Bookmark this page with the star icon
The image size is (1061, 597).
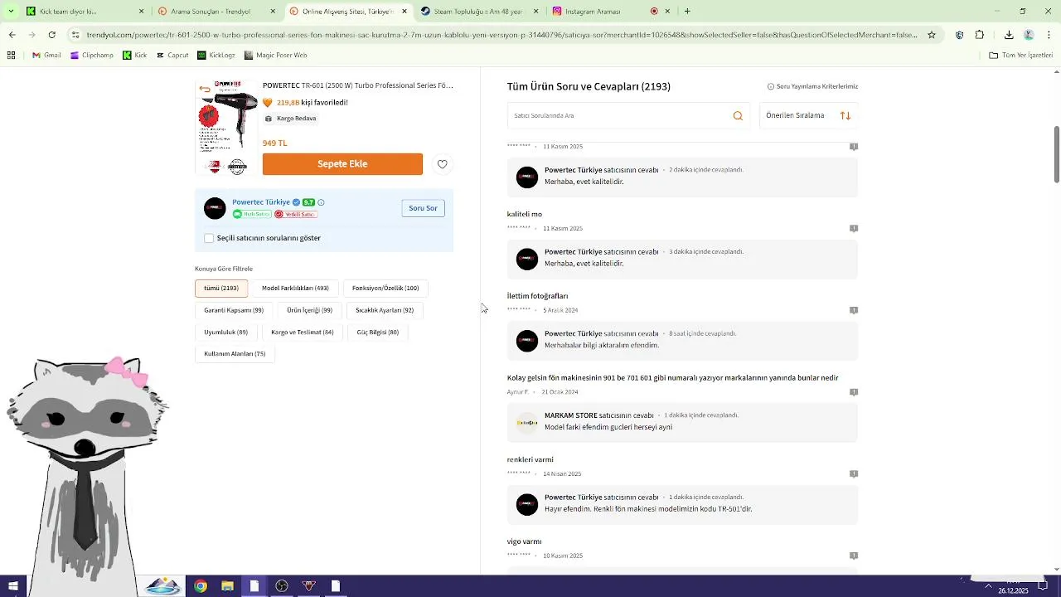tap(932, 35)
